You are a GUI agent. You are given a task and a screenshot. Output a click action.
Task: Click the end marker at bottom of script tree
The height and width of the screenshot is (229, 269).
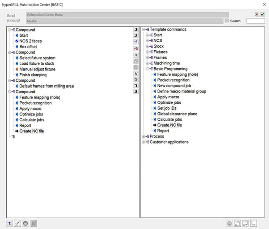[13, 137]
